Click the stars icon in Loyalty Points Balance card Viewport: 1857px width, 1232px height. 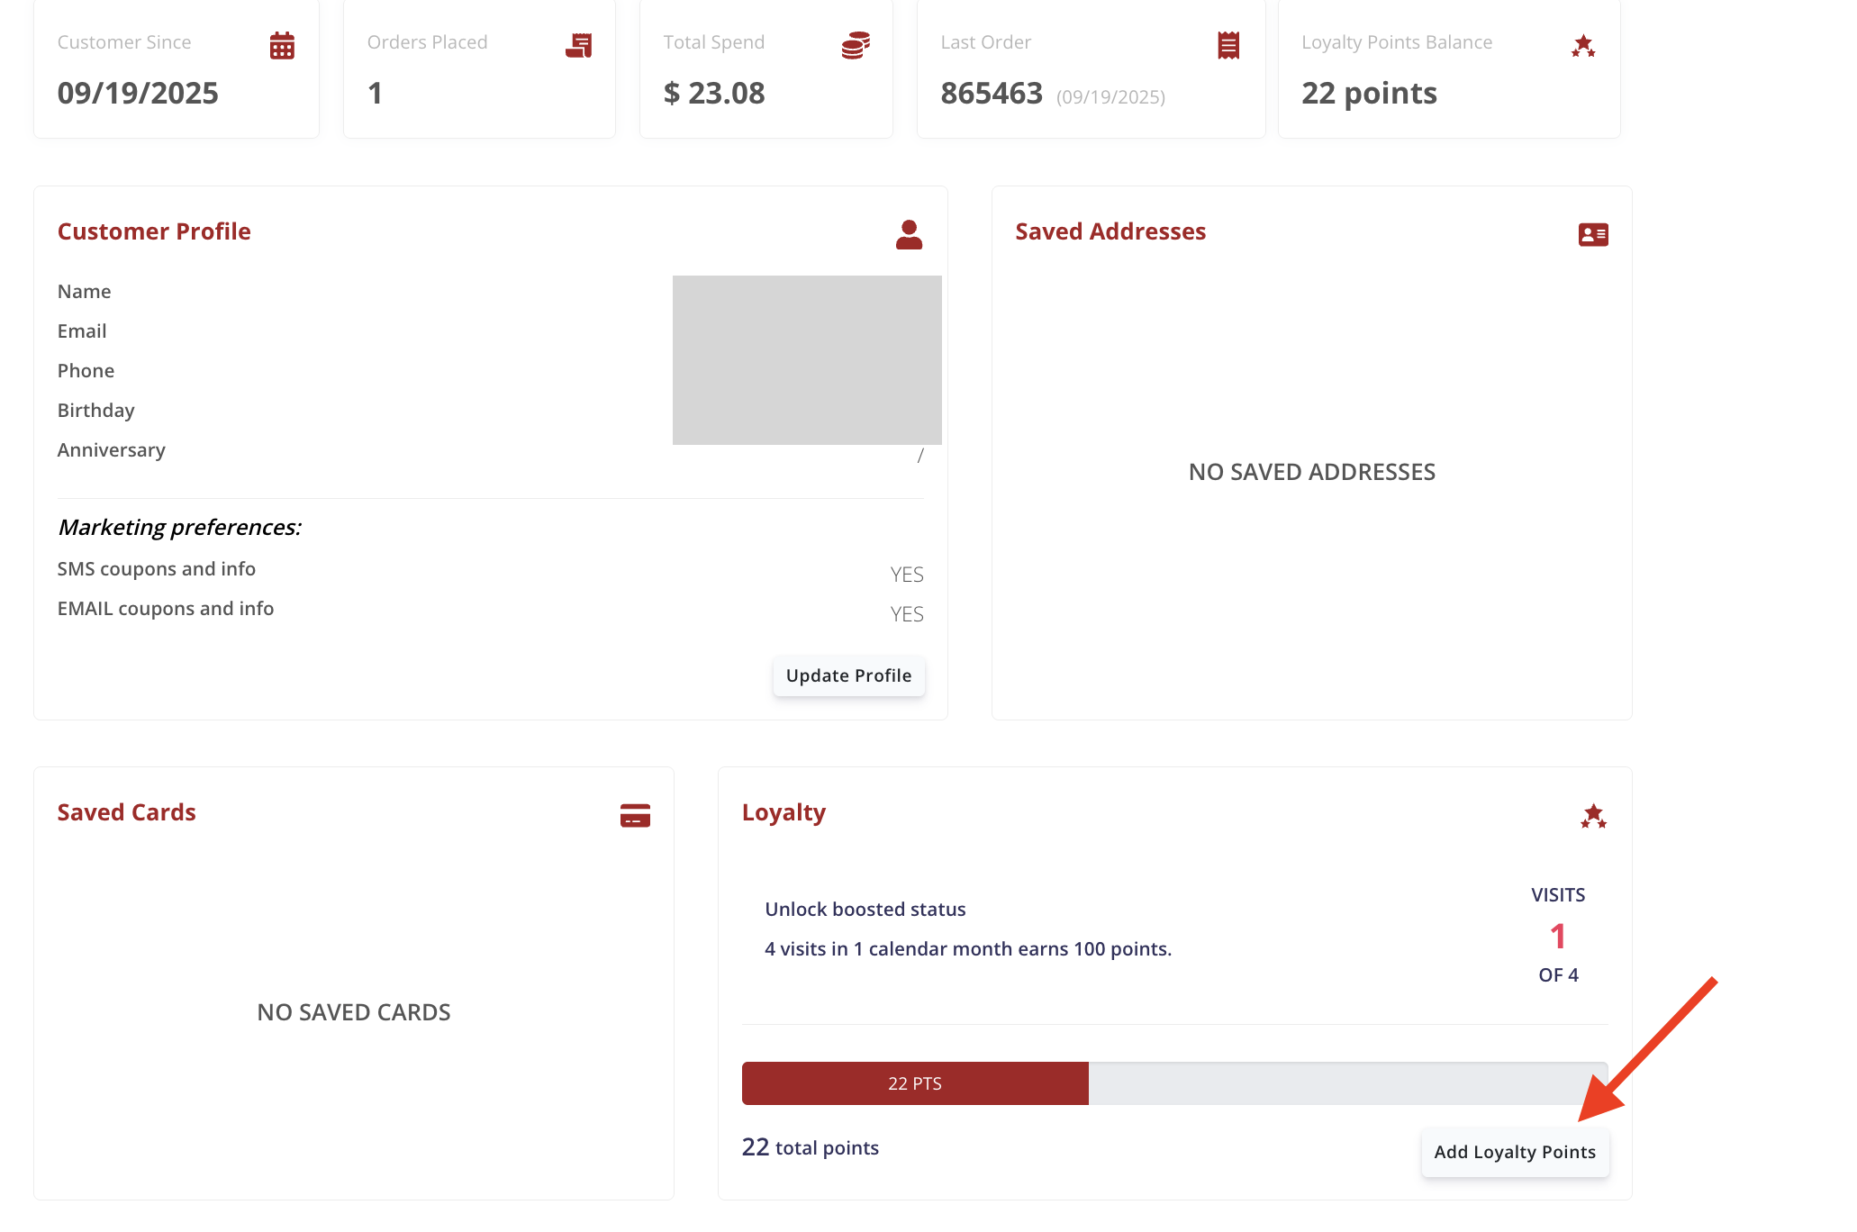click(1583, 46)
